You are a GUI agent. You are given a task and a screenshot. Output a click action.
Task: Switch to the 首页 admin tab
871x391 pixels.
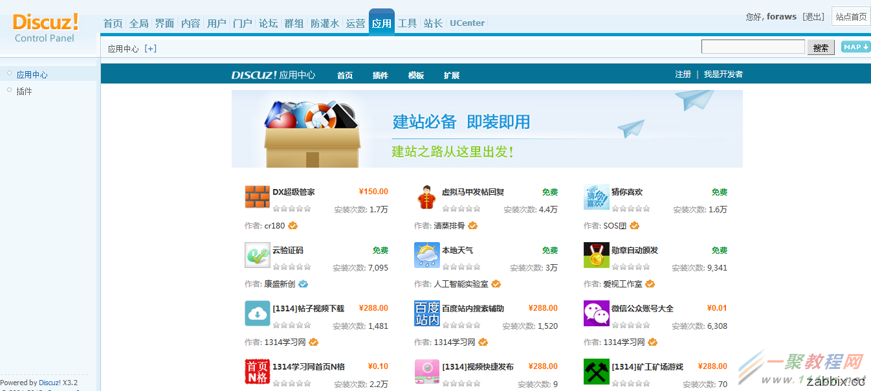click(x=113, y=23)
